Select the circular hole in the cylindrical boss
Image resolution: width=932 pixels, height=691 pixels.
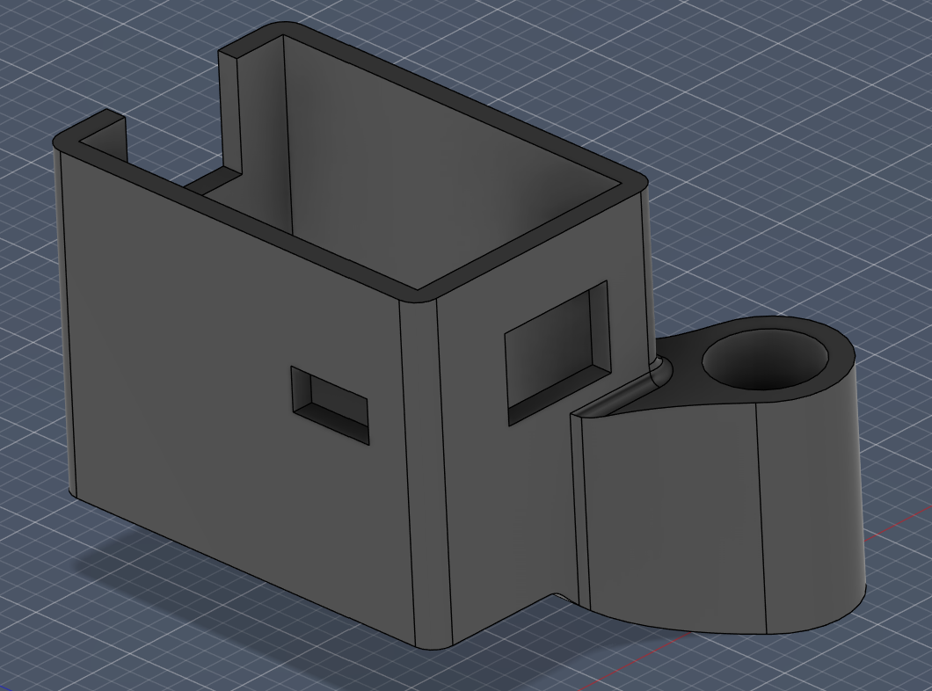tap(765, 360)
